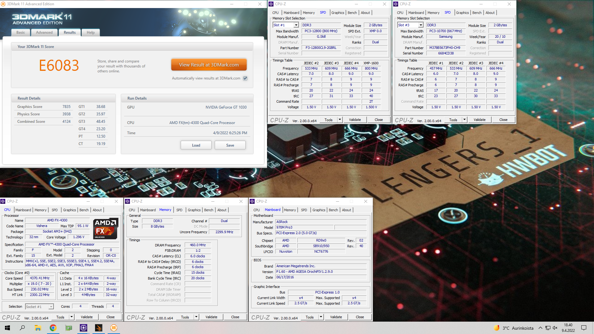Open the orange striped circle taskbar app
Screen dimensions: 594x334
click(x=114, y=328)
